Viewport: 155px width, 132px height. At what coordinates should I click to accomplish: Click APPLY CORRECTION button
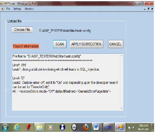click(x=86, y=44)
